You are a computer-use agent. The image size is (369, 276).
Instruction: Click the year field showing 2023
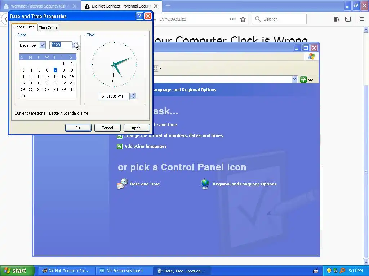pyautogui.click(x=61, y=45)
